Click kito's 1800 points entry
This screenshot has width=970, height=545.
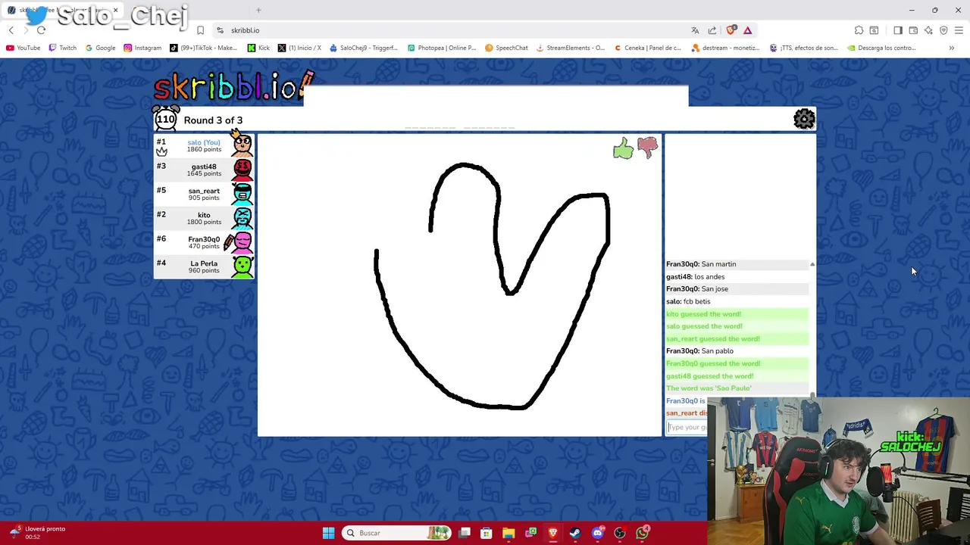(204, 218)
